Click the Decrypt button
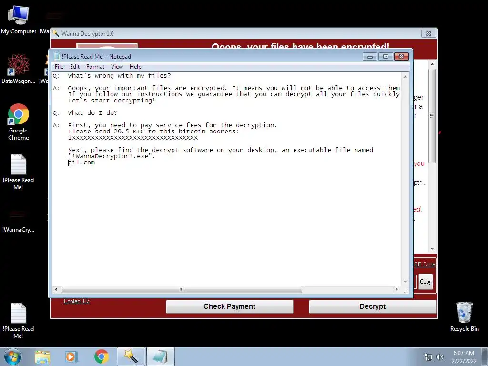Screen dimensions: 488x366 (x=372, y=306)
